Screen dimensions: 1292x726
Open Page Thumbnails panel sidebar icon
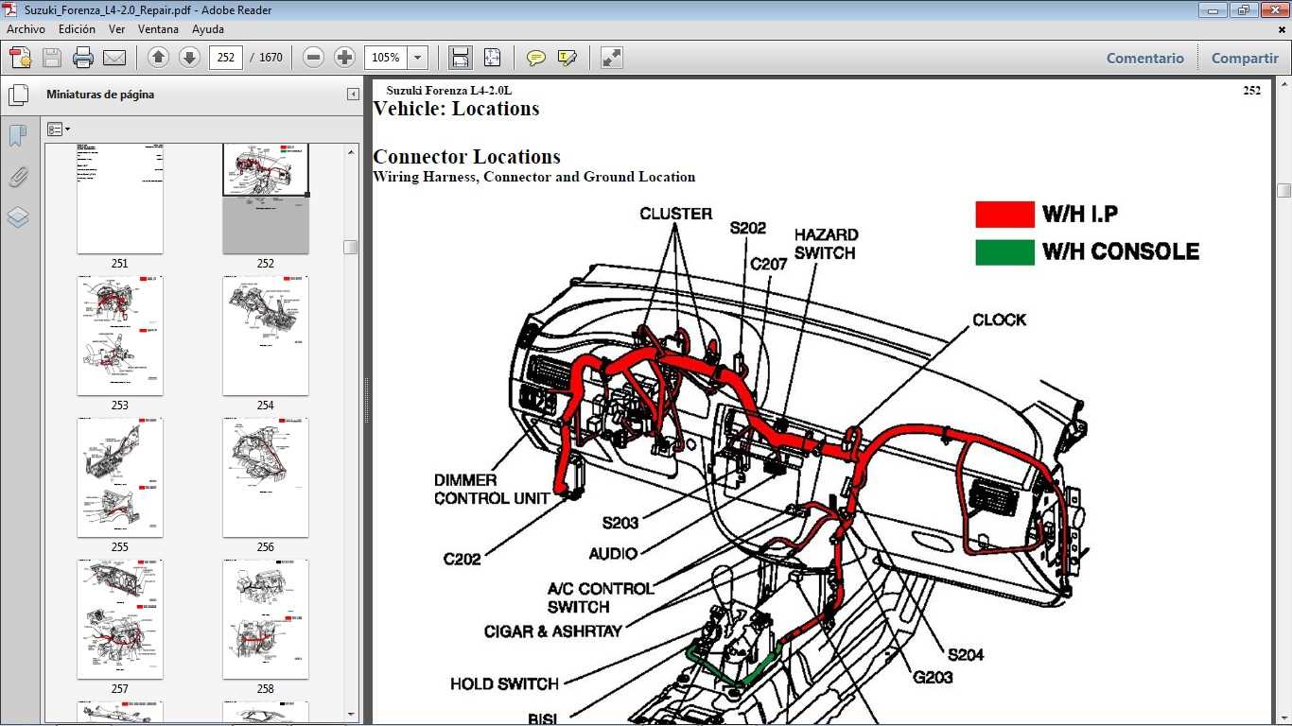tap(18, 95)
